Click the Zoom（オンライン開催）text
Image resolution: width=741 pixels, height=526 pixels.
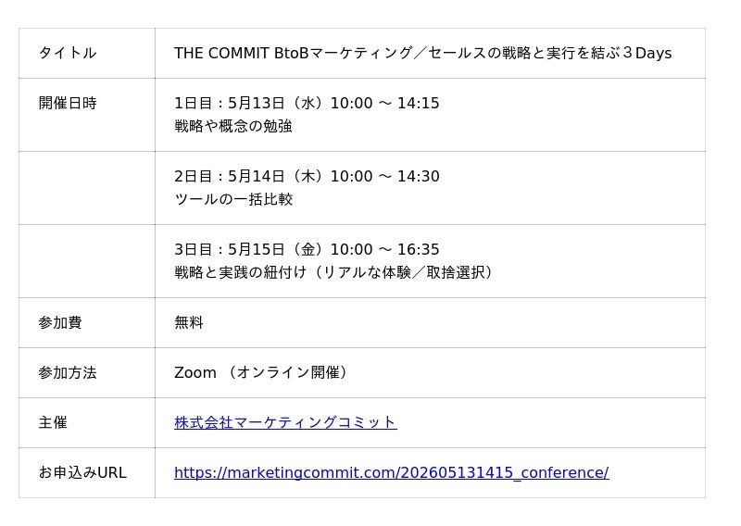pos(261,372)
